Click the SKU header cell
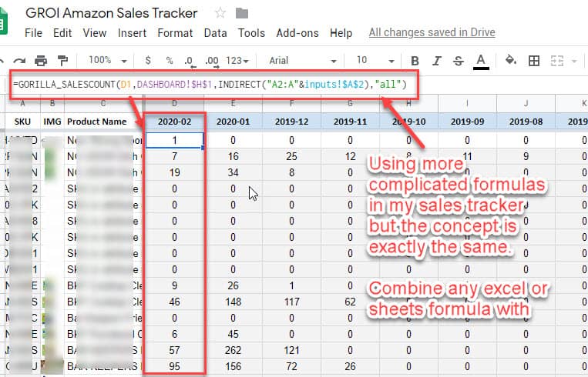 coord(22,122)
